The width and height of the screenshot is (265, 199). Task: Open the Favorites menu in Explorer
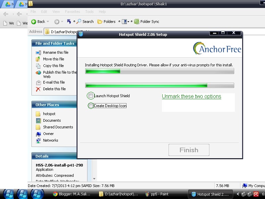coord(72,12)
